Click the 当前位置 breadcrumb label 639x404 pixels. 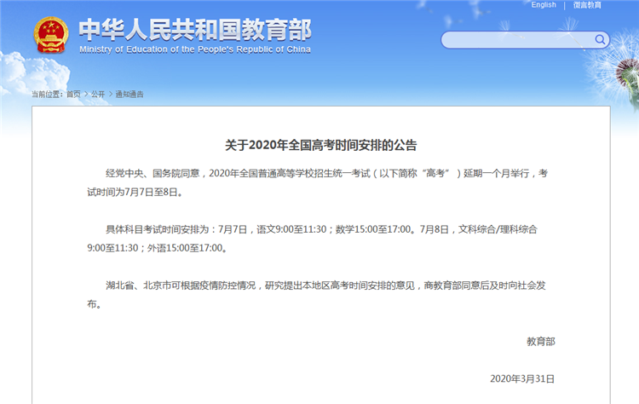[x=47, y=94]
